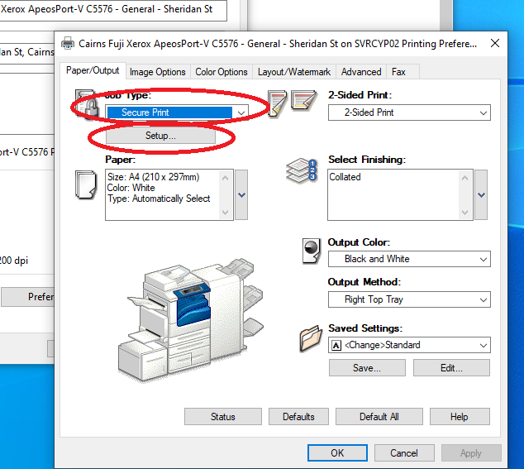The image size is (524, 469).
Task: Select the 'Color: White' paper line
Action: 131,188
